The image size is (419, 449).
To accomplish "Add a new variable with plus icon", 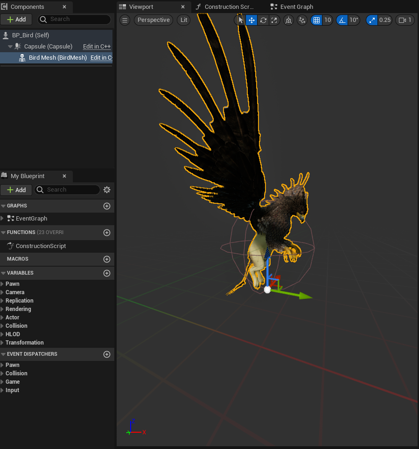I will pos(107,273).
